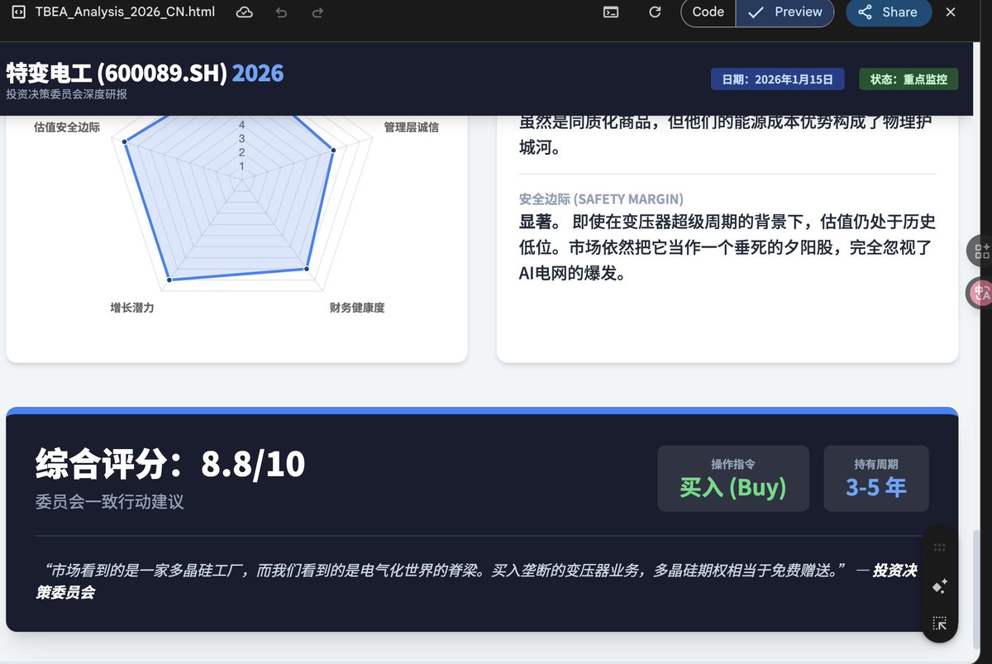992x664 pixels.
Task: Click the radar label 估值安全边际
Action: pos(67,127)
